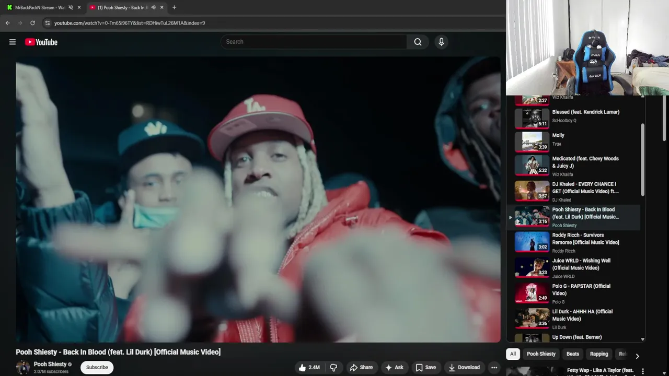Click the DJ Khaled thumbnail showing 3:57

click(x=532, y=191)
